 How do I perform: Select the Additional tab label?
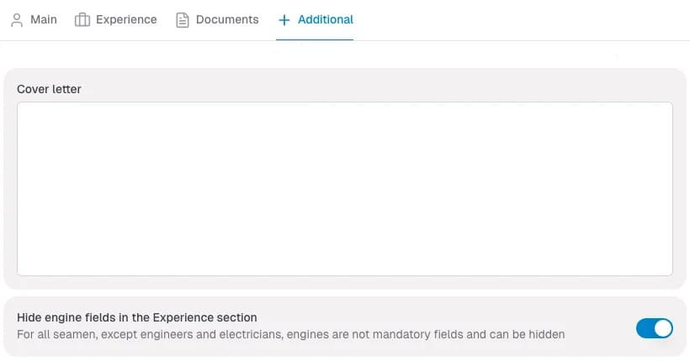pos(326,19)
